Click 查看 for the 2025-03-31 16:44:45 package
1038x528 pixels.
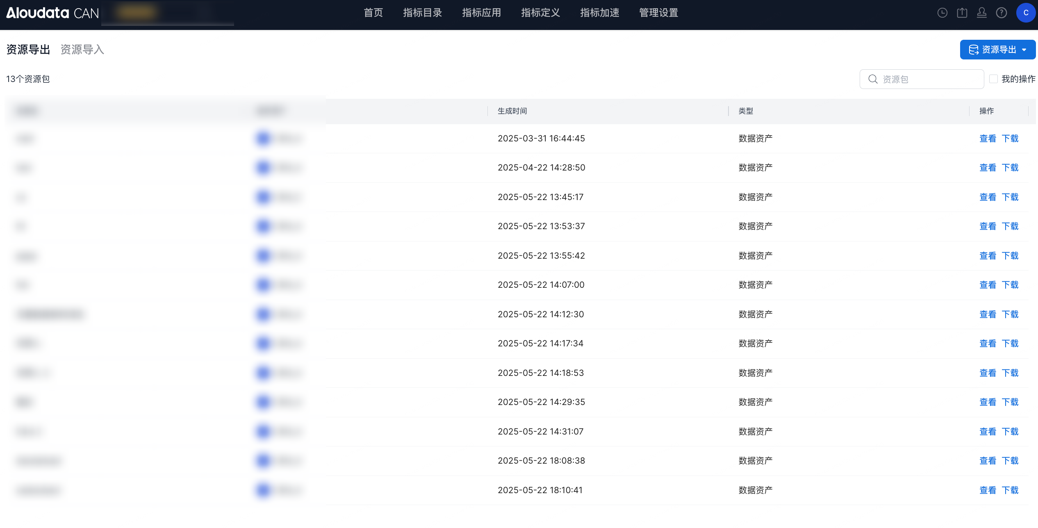987,139
